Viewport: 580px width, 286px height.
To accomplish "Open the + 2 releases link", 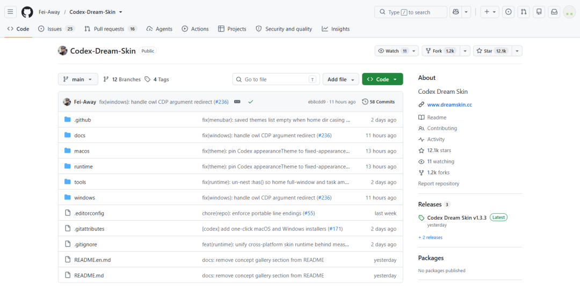I will (430, 237).
